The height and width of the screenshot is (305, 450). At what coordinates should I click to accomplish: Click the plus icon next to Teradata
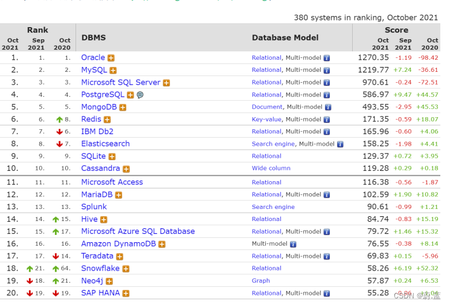pos(120,257)
